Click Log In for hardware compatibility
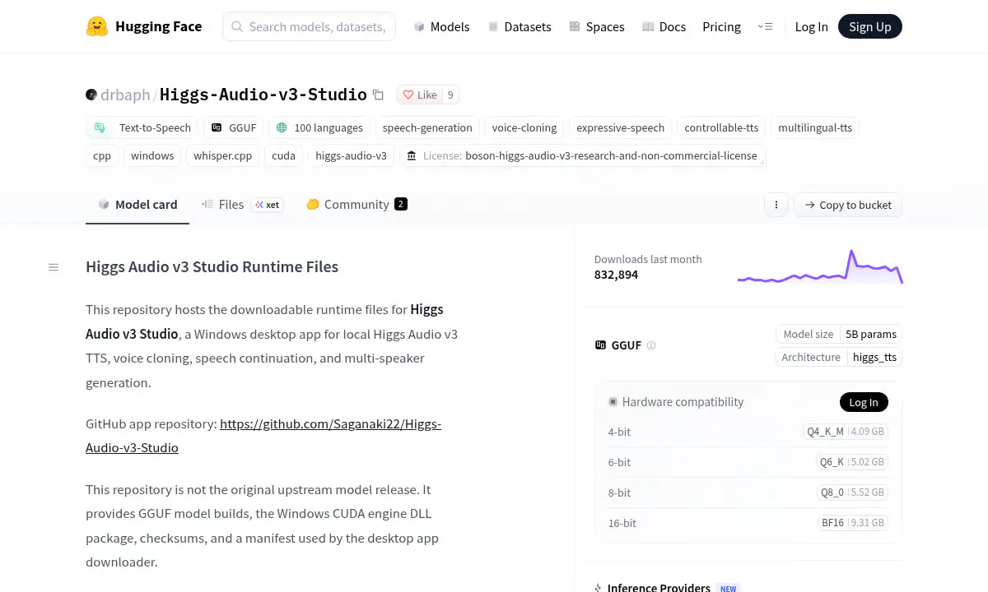This screenshot has width=988, height=592. tap(864, 402)
